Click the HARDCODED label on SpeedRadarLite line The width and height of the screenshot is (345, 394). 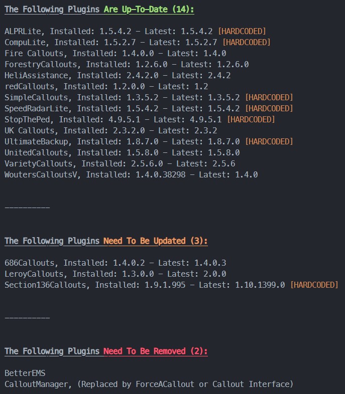pos(269,108)
